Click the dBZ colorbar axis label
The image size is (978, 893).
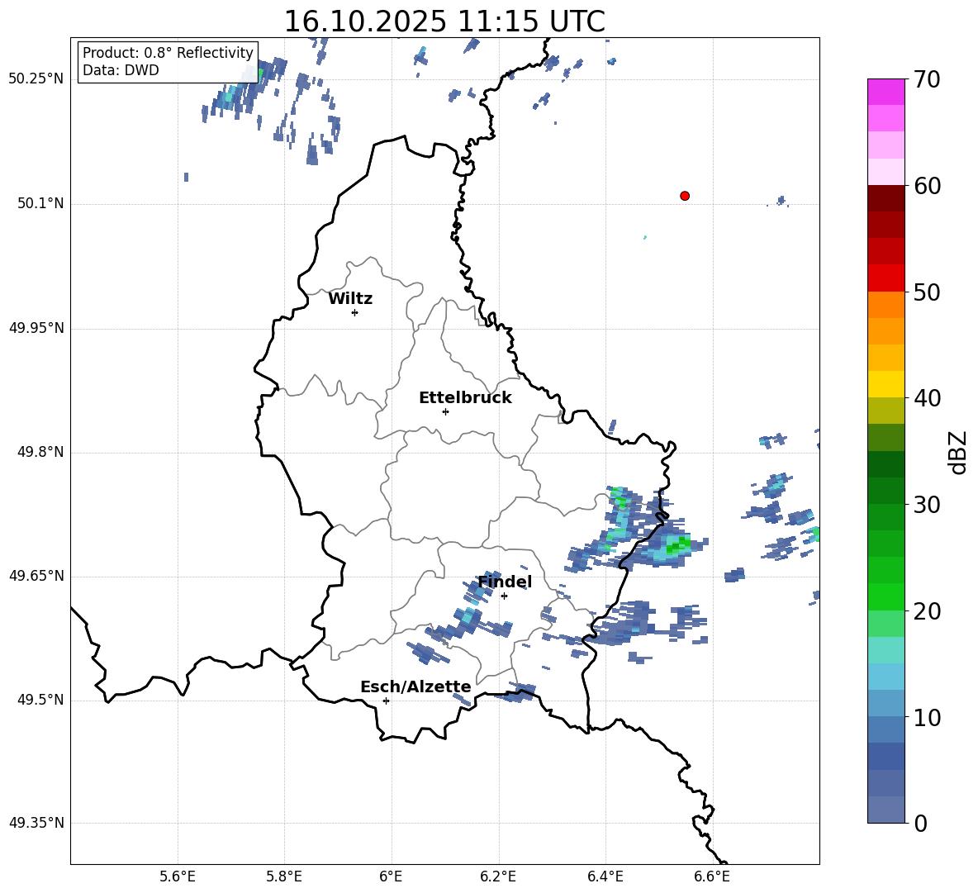point(958,453)
